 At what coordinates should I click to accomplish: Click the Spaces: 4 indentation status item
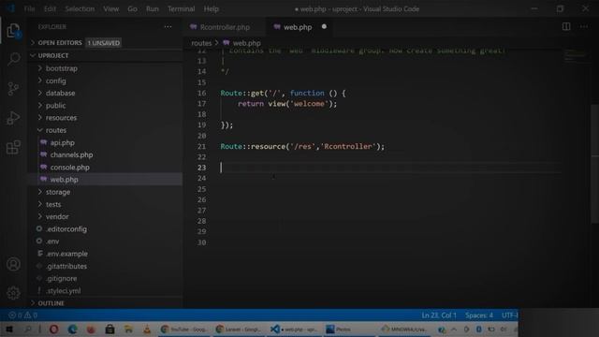[479, 315]
